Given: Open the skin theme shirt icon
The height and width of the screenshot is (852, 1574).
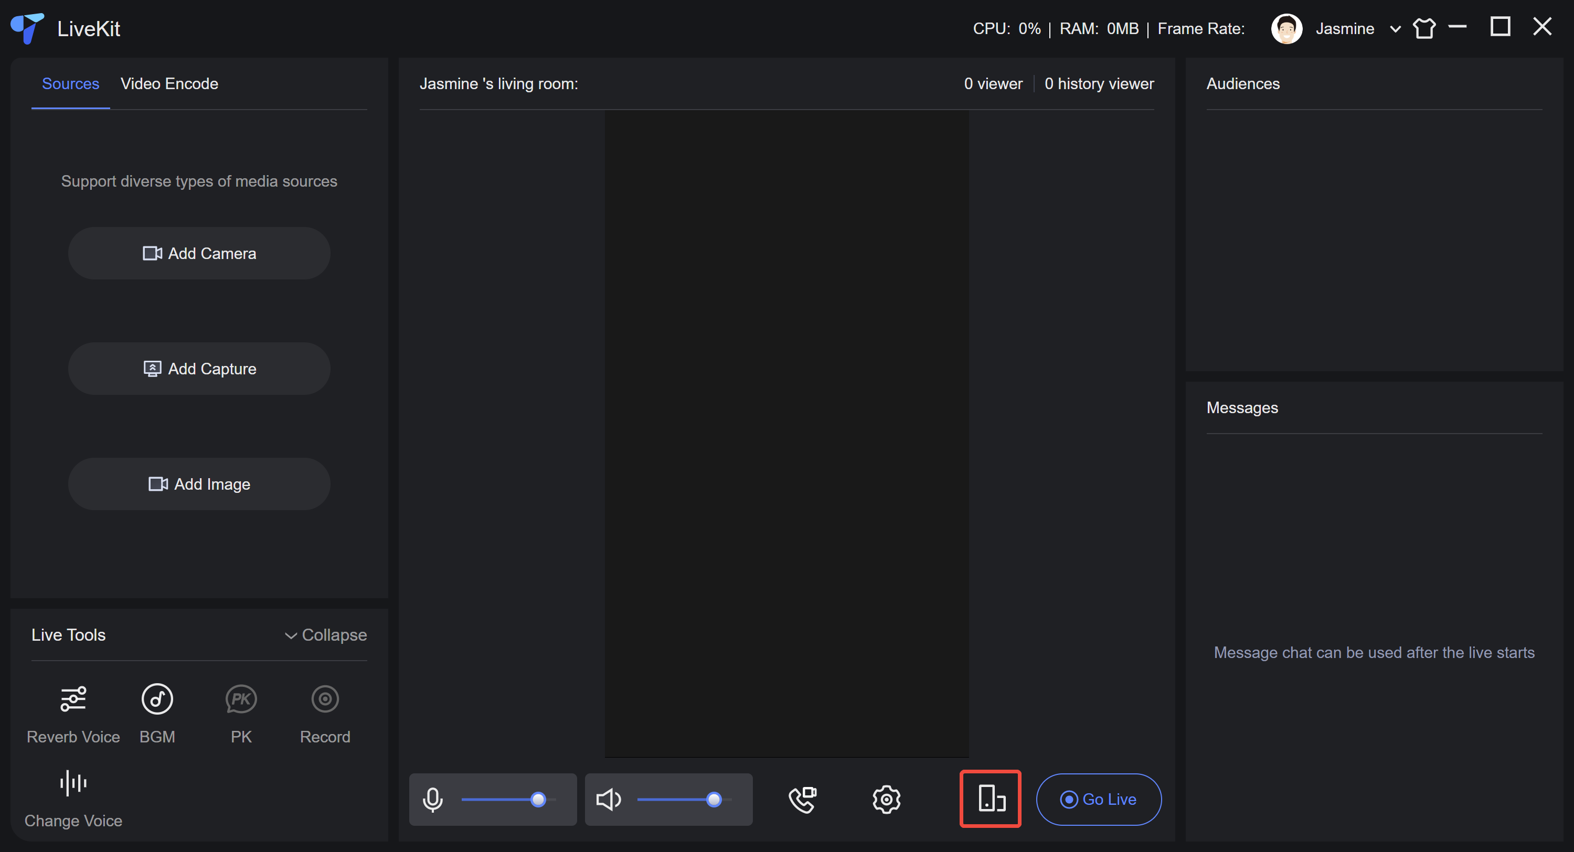Looking at the screenshot, I should coord(1424,28).
